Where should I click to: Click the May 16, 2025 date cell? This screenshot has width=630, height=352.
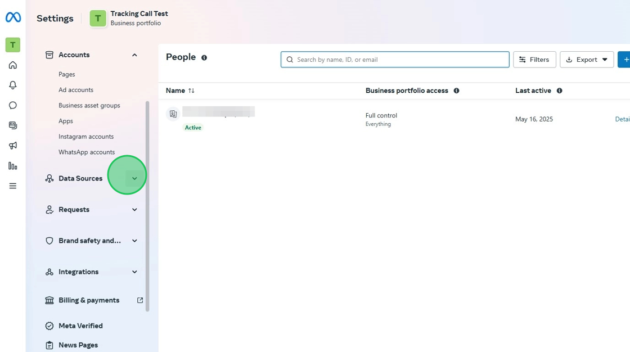click(534, 119)
